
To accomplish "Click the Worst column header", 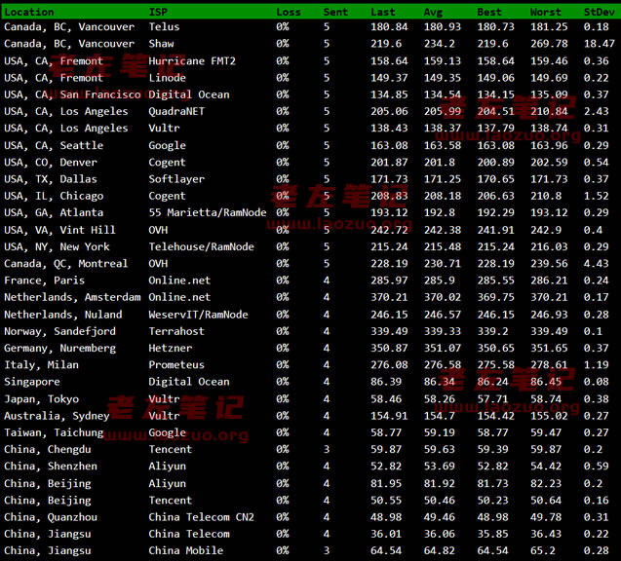I will [546, 12].
